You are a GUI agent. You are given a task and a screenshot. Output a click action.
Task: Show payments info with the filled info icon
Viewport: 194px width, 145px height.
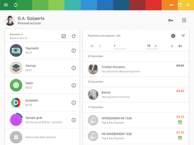[173, 36]
